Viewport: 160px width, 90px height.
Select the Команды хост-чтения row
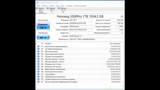coord(79,64)
